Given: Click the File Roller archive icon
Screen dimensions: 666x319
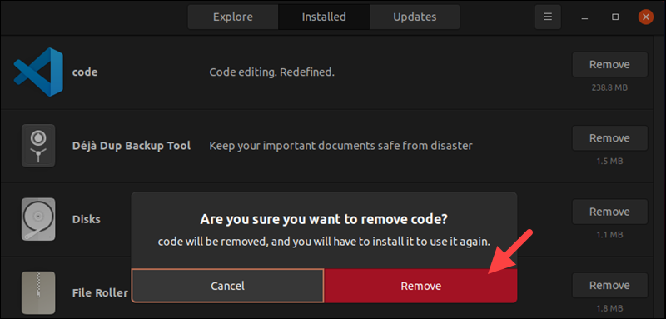Looking at the screenshot, I should [38, 292].
